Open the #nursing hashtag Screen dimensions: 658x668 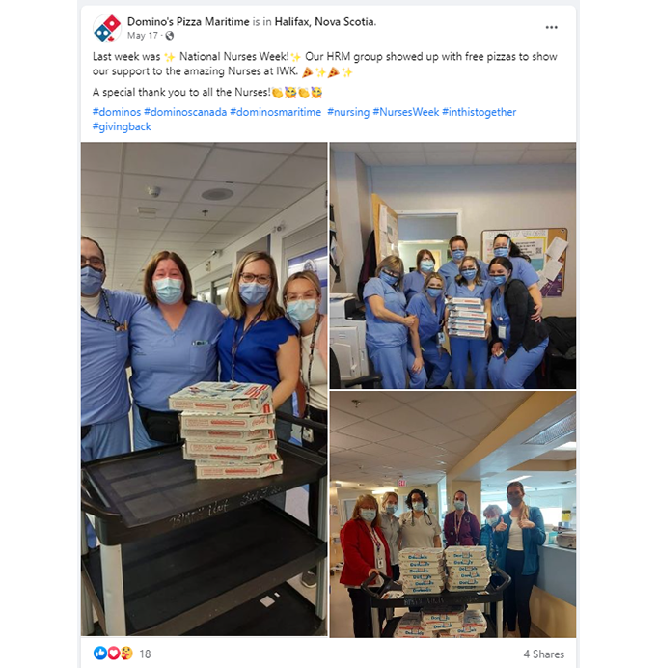(x=348, y=112)
